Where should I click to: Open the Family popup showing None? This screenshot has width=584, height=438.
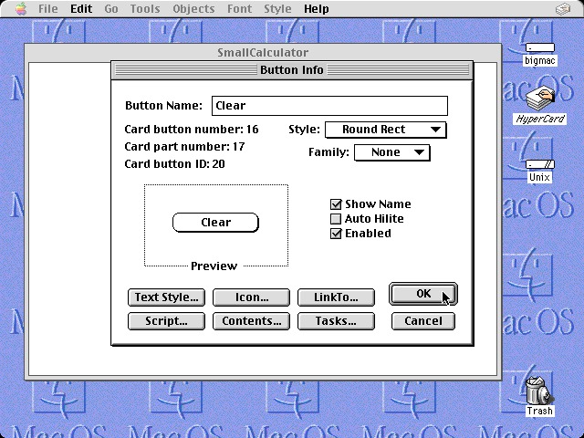(x=392, y=152)
